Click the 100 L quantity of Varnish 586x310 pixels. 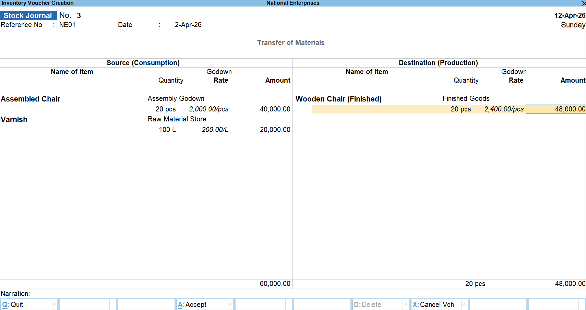pos(167,130)
